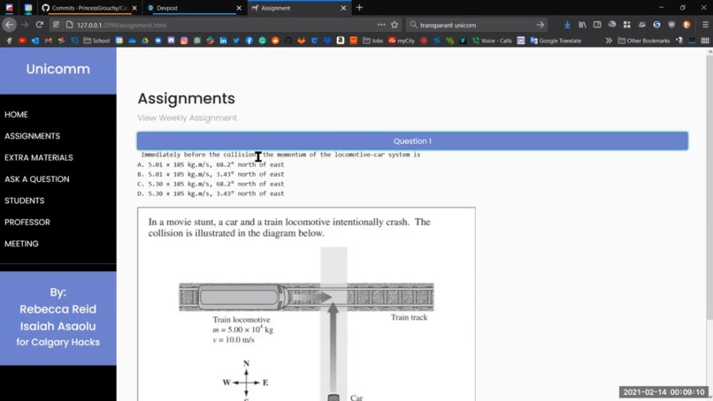Open the GitHub bookmark icon
The width and height of the screenshot is (713, 401).
[288, 41]
